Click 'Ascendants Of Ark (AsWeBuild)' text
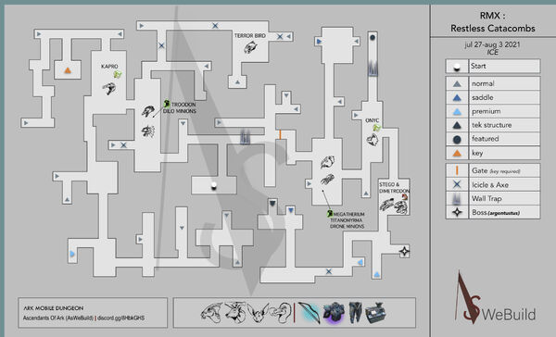 tap(58, 318)
